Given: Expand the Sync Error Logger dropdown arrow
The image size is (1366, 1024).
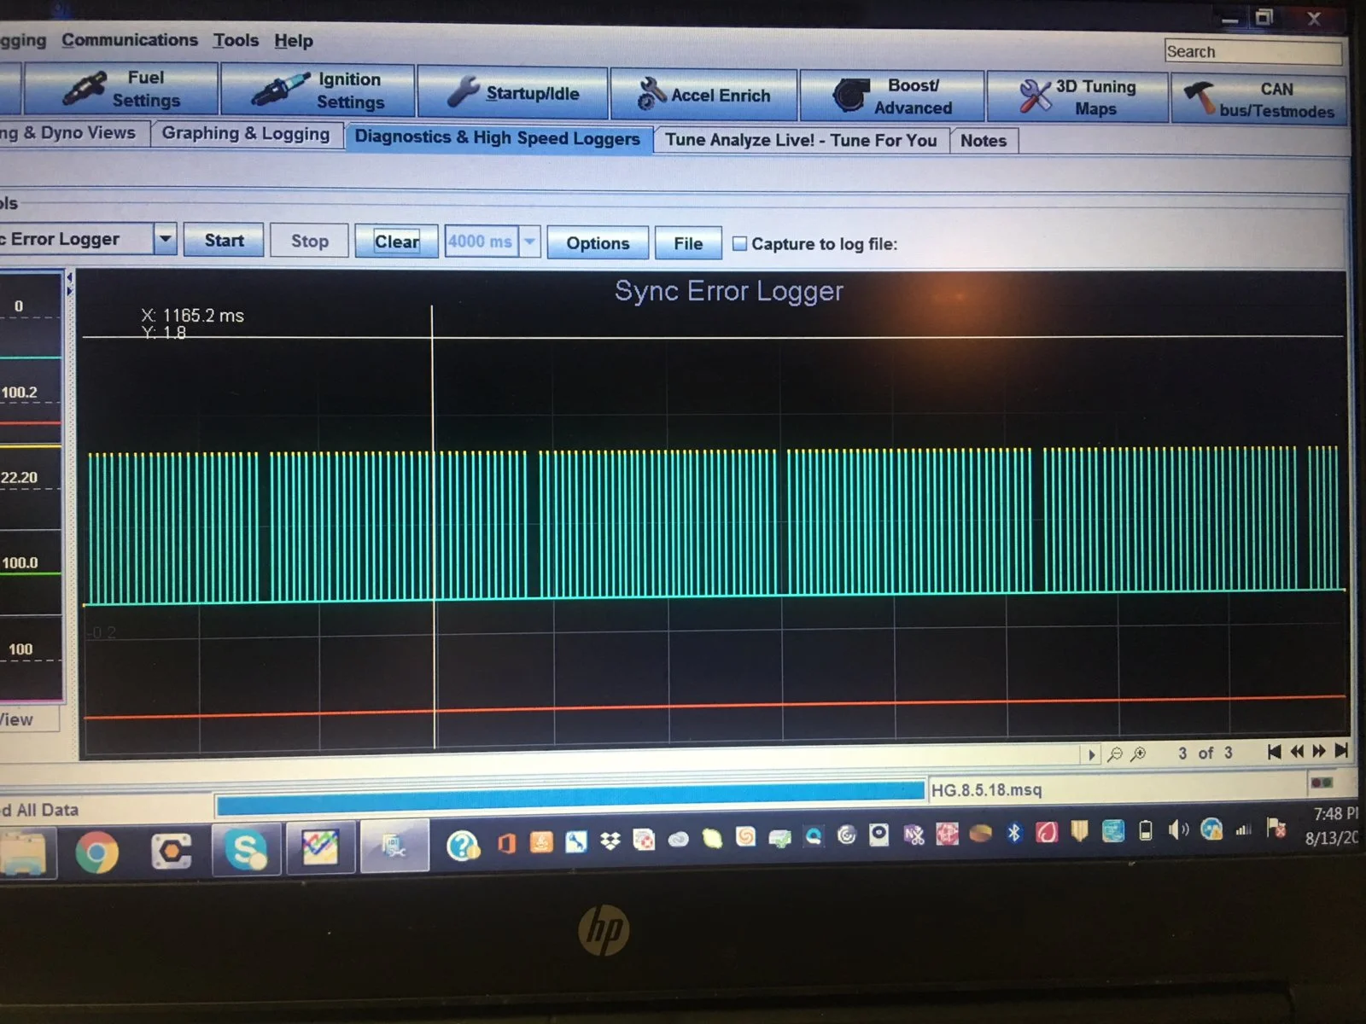Looking at the screenshot, I should click(x=166, y=240).
